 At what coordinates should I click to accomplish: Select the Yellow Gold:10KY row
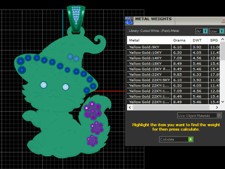(x=173, y=53)
